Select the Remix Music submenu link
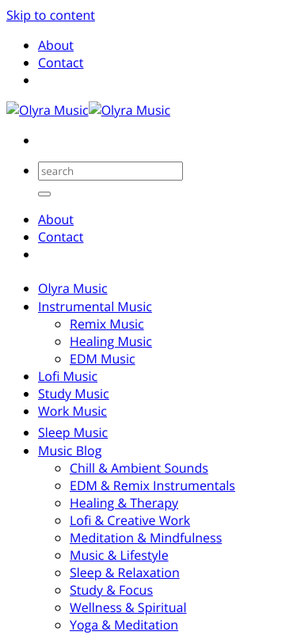This screenshot has height=643, width=297. click(107, 324)
